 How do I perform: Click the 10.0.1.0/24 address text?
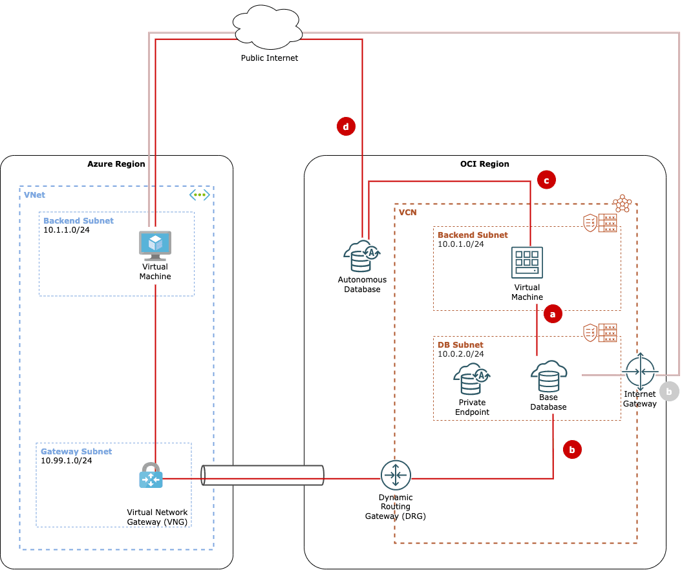[461, 244]
